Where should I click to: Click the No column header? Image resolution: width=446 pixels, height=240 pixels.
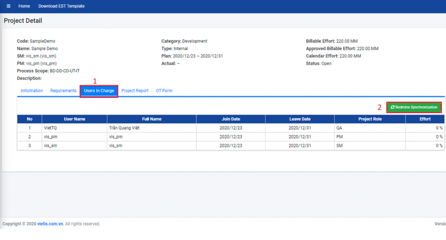pos(30,119)
